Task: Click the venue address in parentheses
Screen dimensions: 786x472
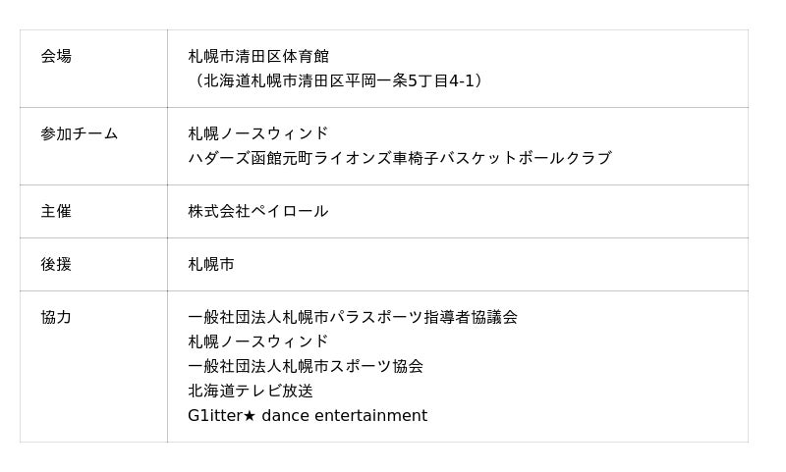Action: click(x=339, y=81)
